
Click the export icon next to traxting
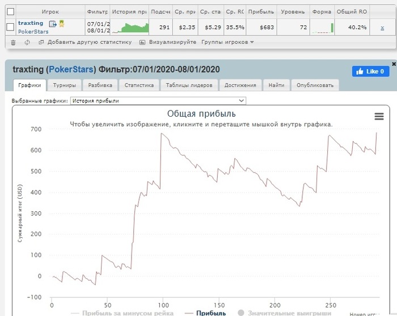(x=53, y=24)
